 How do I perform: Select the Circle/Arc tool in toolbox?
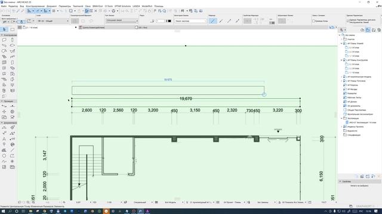coord(4,156)
